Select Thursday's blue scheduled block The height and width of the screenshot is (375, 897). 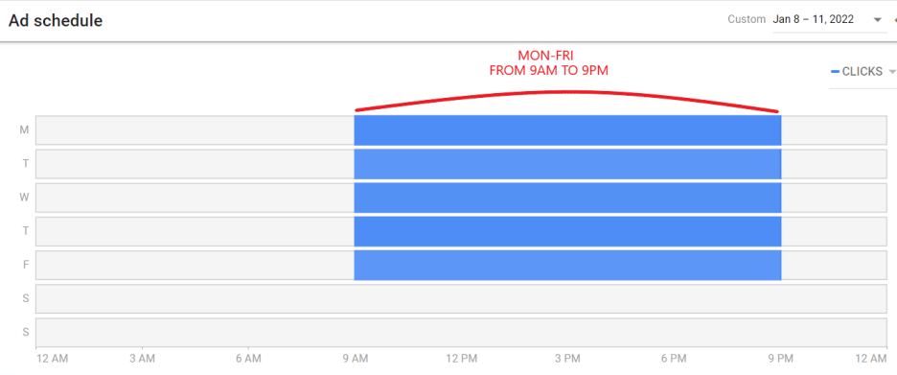(x=567, y=231)
